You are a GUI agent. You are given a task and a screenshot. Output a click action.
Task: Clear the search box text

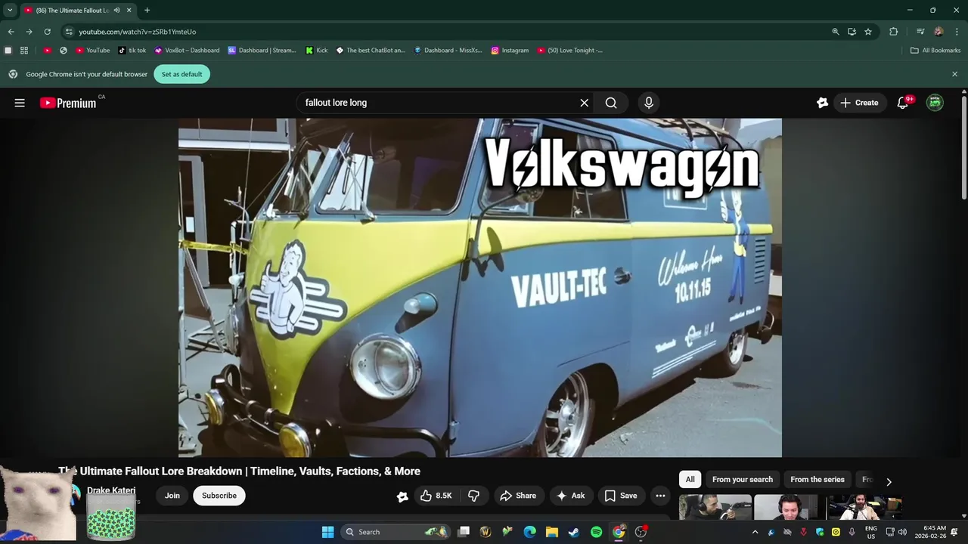pyautogui.click(x=584, y=103)
